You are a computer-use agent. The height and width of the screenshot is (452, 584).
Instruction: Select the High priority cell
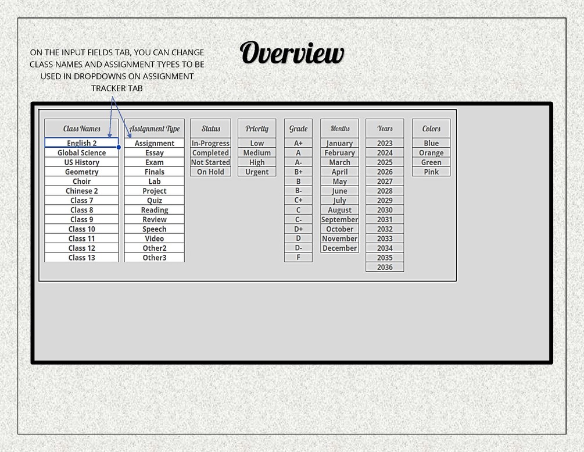[x=257, y=162]
